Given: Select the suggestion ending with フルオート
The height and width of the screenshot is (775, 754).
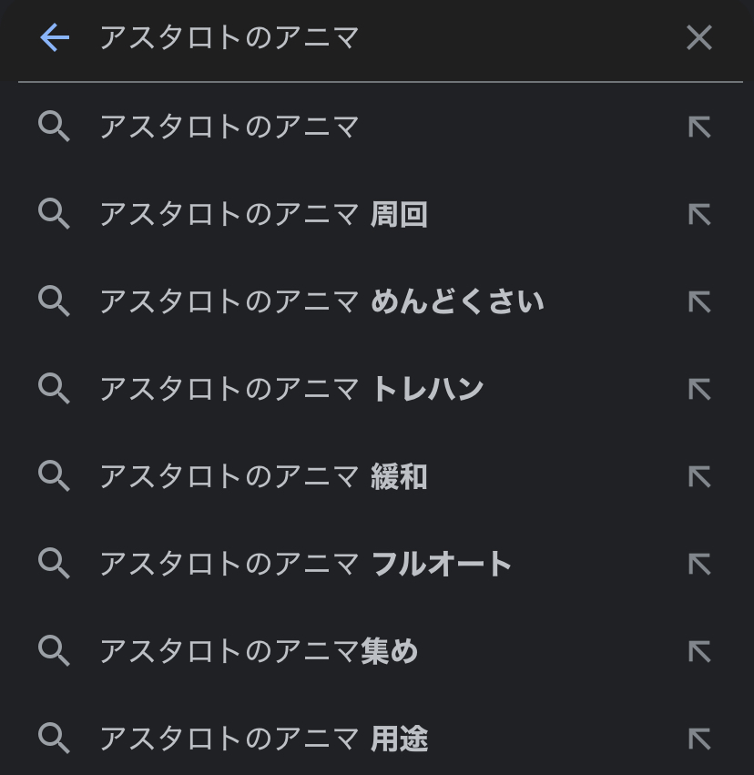Looking at the screenshot, I should [306, 565].
